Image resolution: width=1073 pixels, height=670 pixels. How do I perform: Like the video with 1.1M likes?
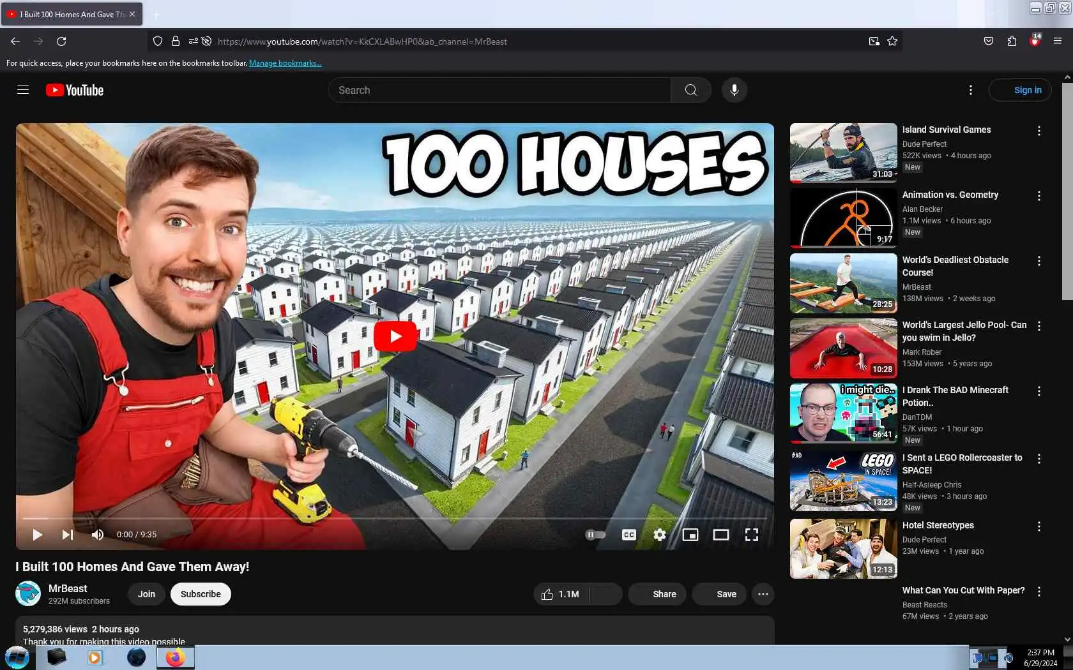tap(561, 594)
